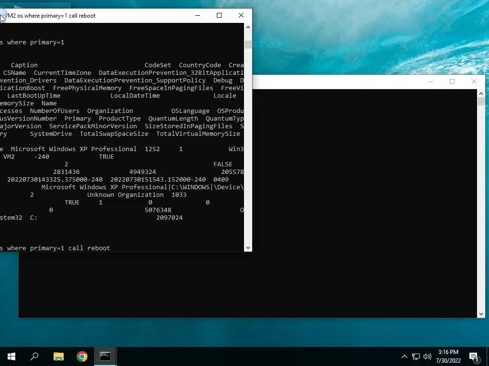Click title bar text 'VM2 os where primary=1 call reboot'
Viewport: 489px width, 366px height.
(x=50, y=16)
